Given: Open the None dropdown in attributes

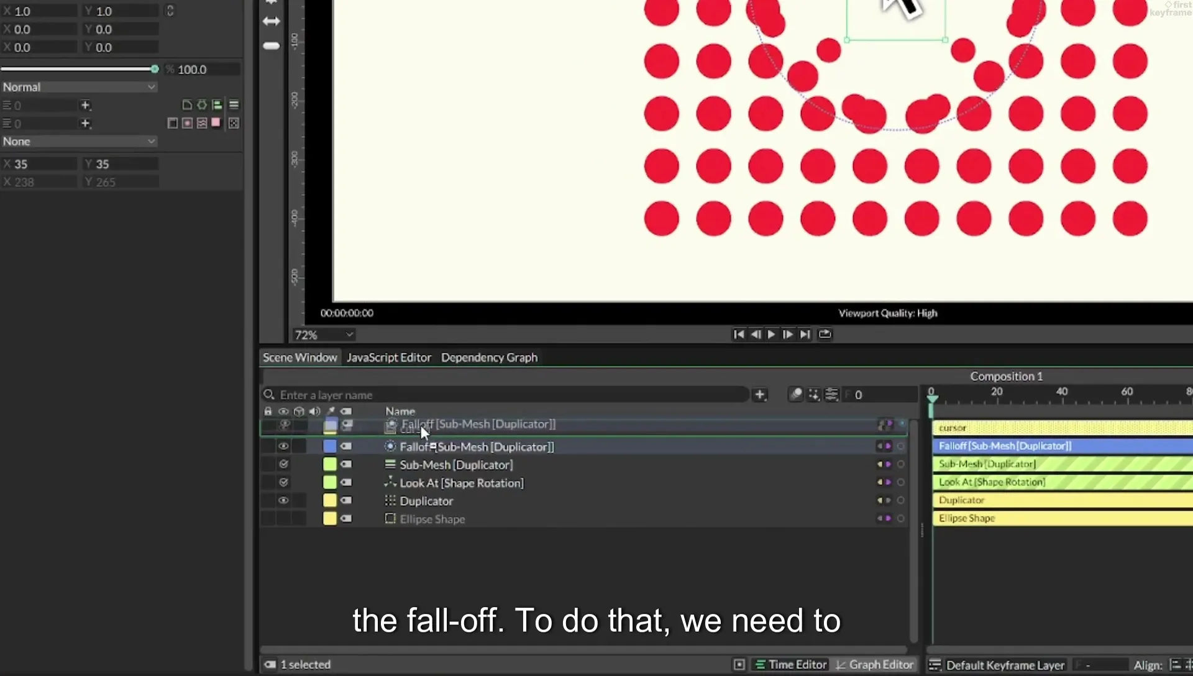Looking at the screenshot, I should click(79, 141).
